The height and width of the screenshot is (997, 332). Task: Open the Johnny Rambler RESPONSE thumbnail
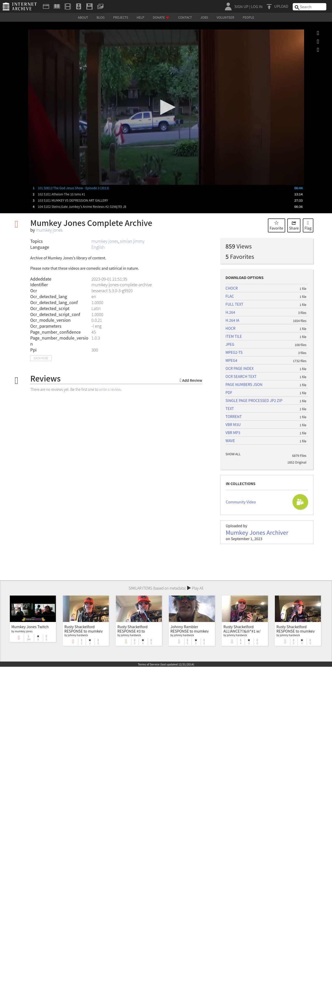click(x=192, y=609)
